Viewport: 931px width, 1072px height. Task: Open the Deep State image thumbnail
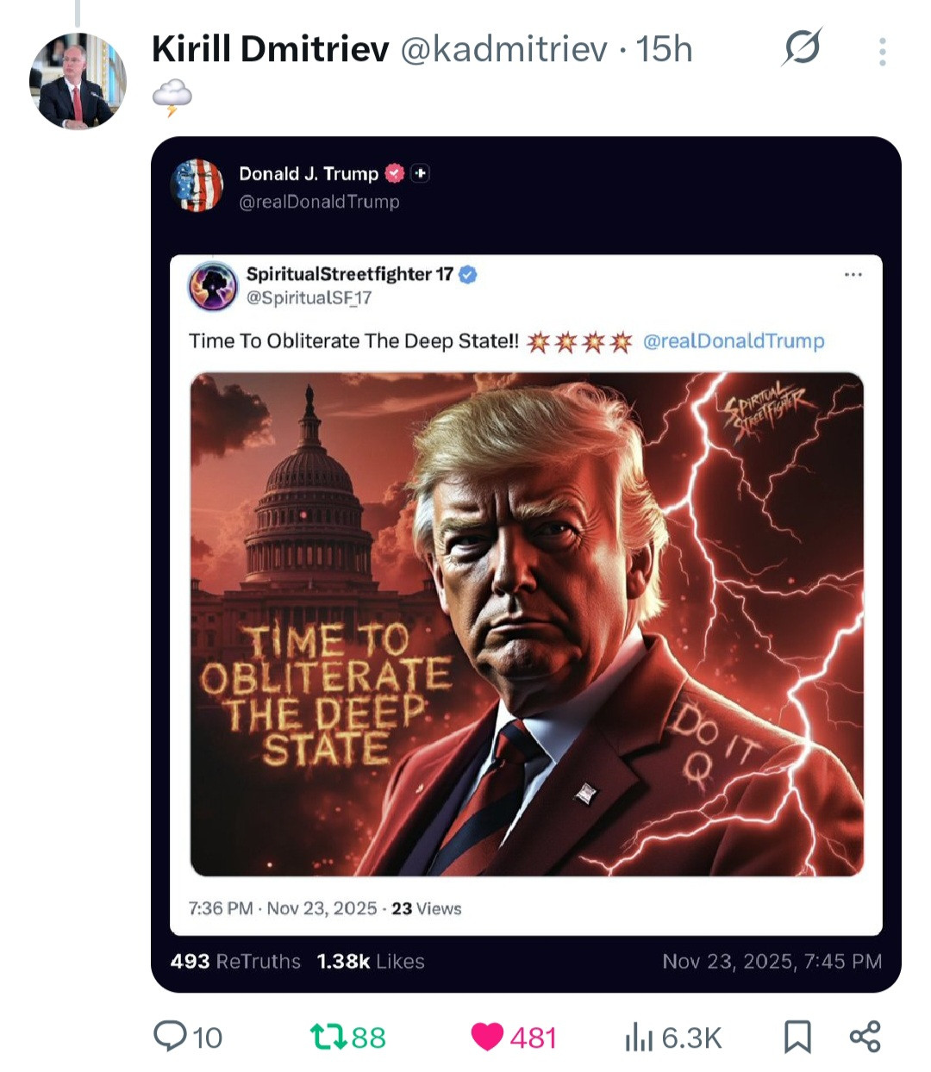526,624
